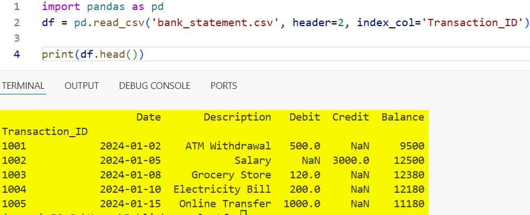Click transaction ID 1001
The image size is (530, 215).
pyautogui.click(x=14, y=146)
